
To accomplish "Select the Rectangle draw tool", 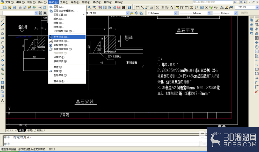I will pos(3,38).
